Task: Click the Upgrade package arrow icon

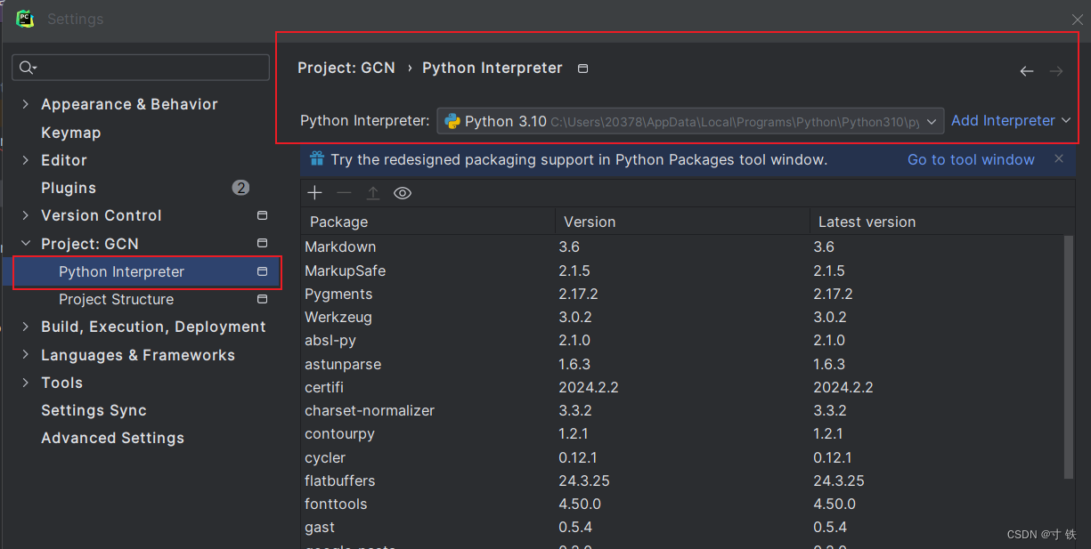Action: [x=373, y=193]
